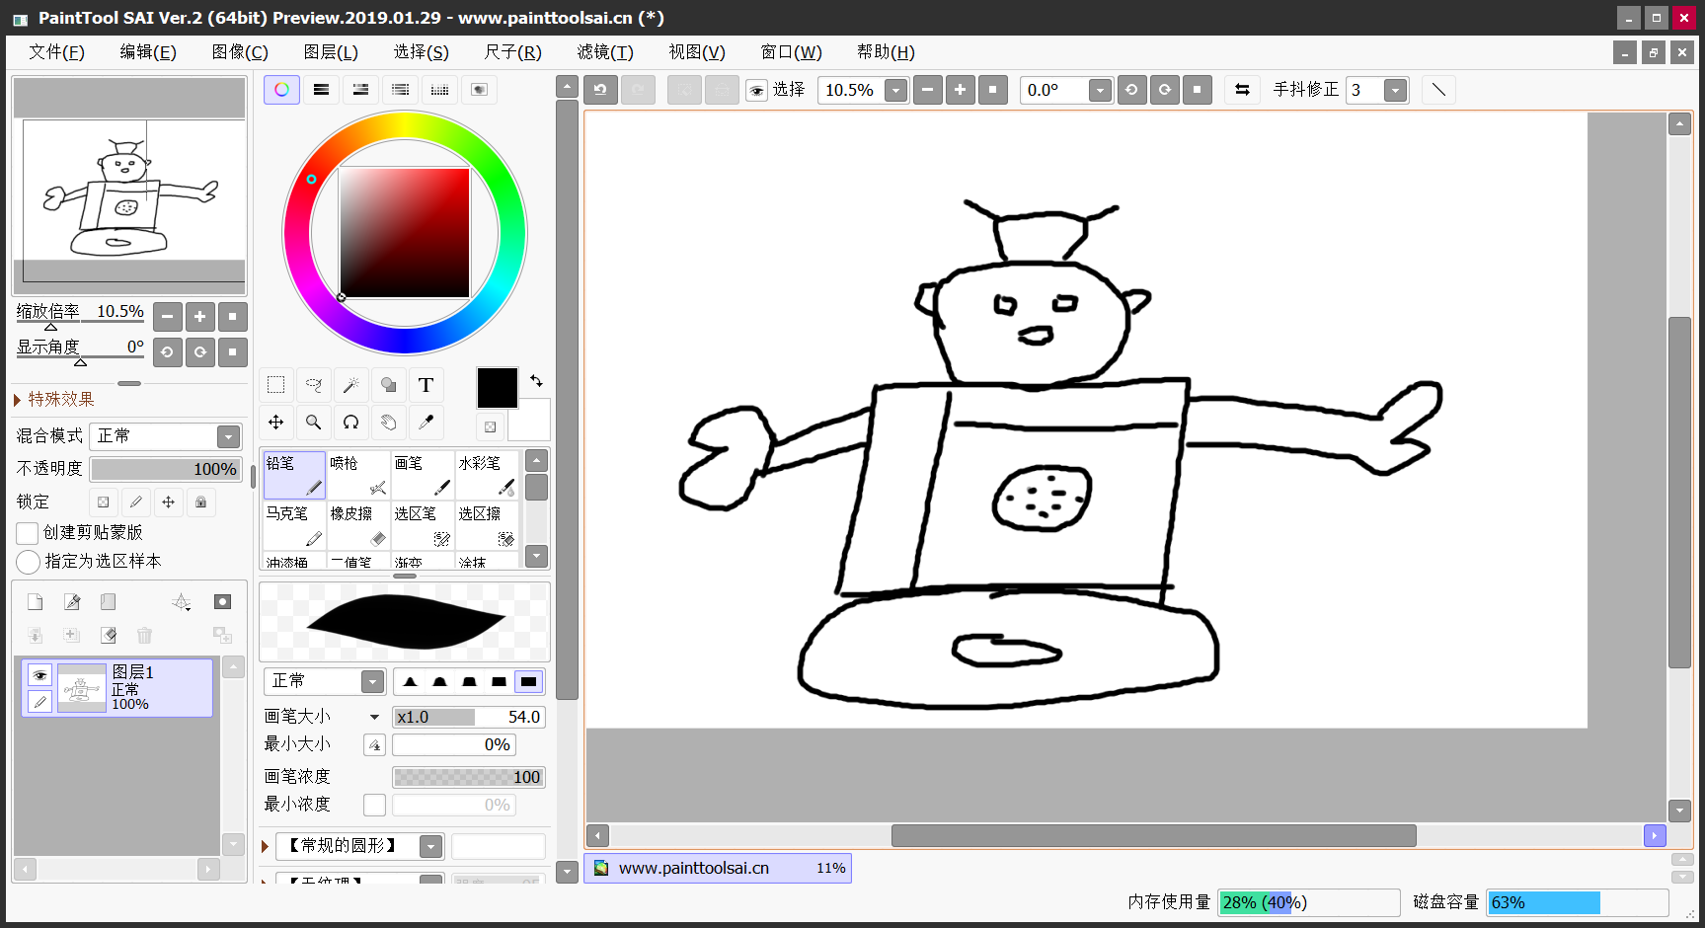
Task: Select the 水彩笔 watercolor brush
Action: [487, 475]
